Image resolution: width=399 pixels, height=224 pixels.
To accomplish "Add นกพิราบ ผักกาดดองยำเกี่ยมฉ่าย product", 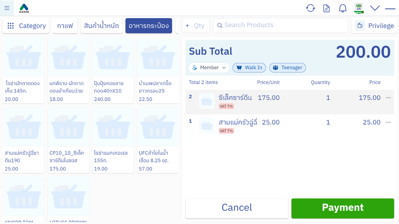I will click(69, 71).
